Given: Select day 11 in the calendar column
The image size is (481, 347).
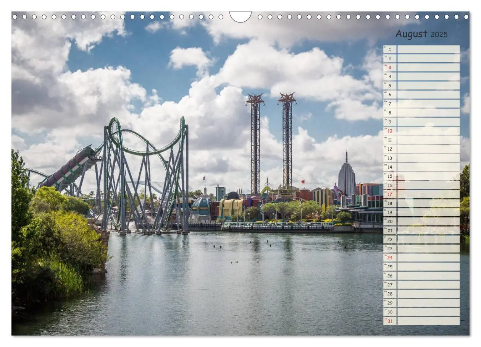Looking at the screenshot, I should [x=390, y=140].
